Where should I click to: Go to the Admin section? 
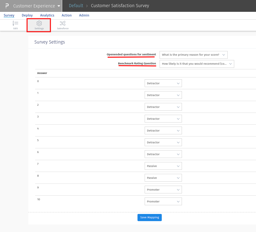(x=84, y=15)
